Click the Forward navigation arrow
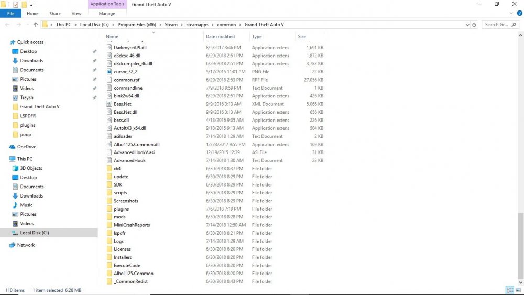This screenshot has width=524, height=295. (x=19, y=25)
